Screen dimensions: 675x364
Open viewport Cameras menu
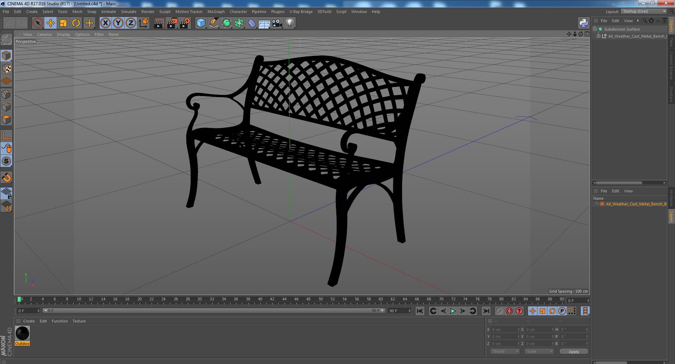(x=44, y=34)
